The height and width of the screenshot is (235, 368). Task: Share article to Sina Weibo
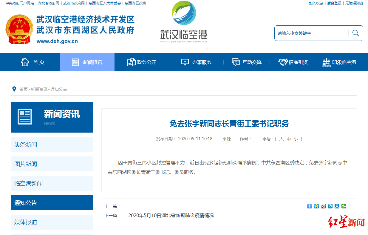tap(323, 206)
